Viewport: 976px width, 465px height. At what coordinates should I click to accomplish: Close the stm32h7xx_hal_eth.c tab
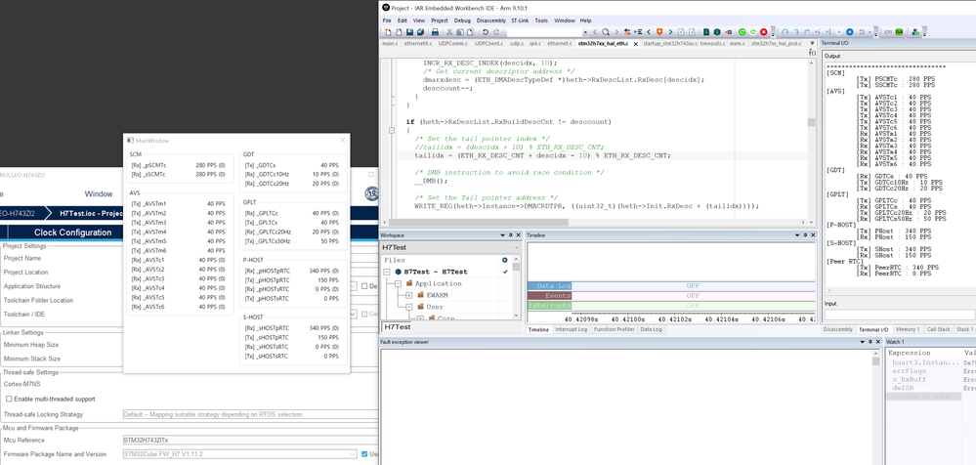[635, 44]
